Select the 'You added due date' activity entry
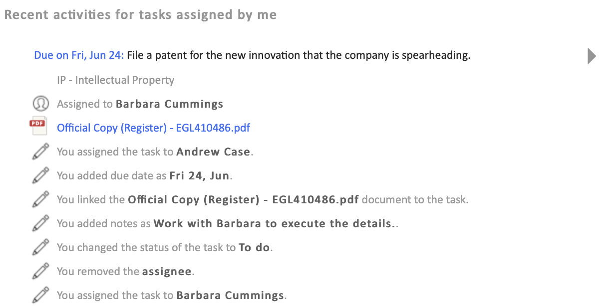 (x=144, y=175)
